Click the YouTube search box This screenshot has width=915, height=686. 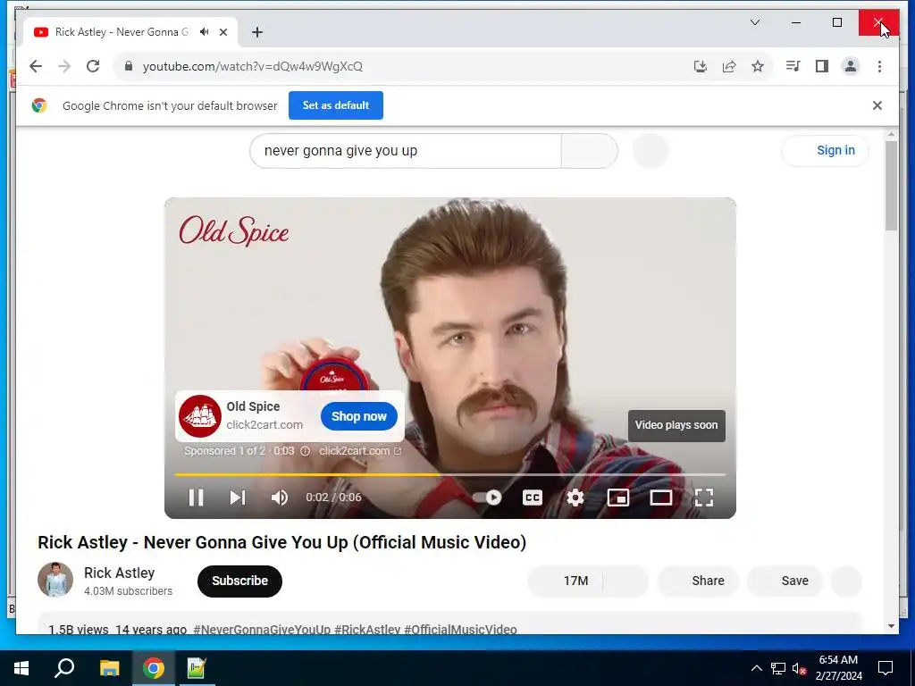[405, 150]
